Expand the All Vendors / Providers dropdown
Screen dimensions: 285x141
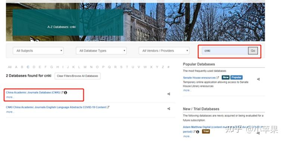click(x=164, y=51)
